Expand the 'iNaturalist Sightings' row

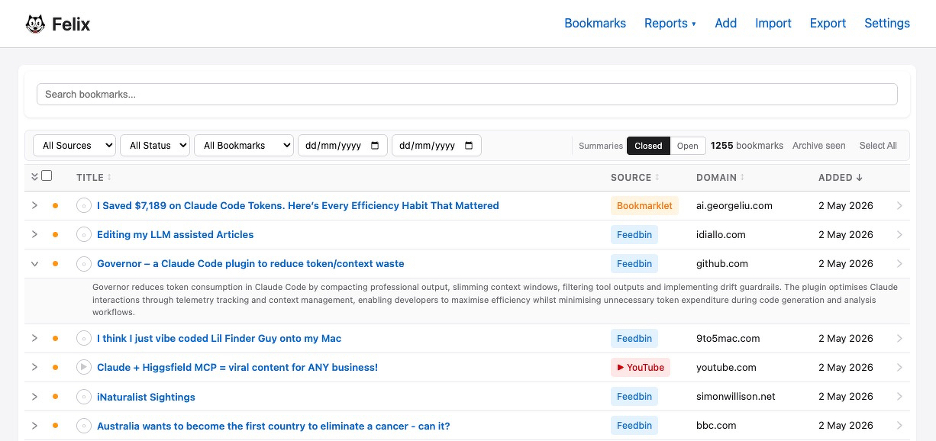pyautogui.click(x=34, y=397)
